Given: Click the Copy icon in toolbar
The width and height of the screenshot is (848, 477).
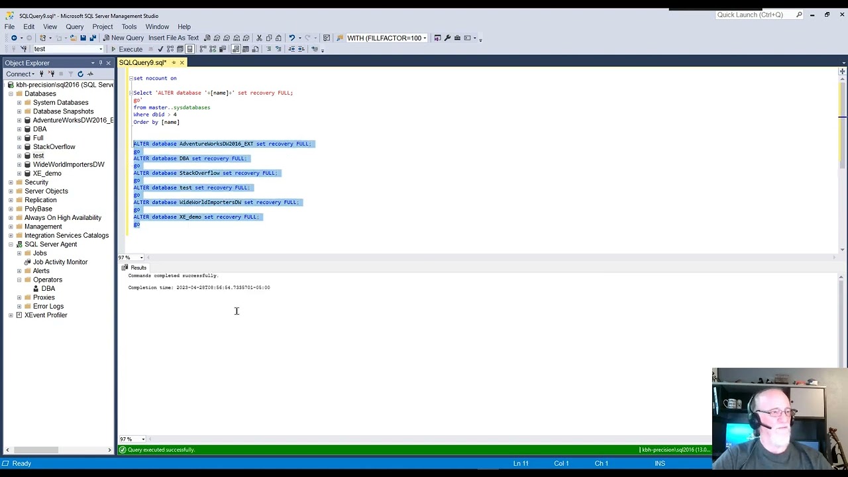Looking at the screenshot, I should (269, 38).
